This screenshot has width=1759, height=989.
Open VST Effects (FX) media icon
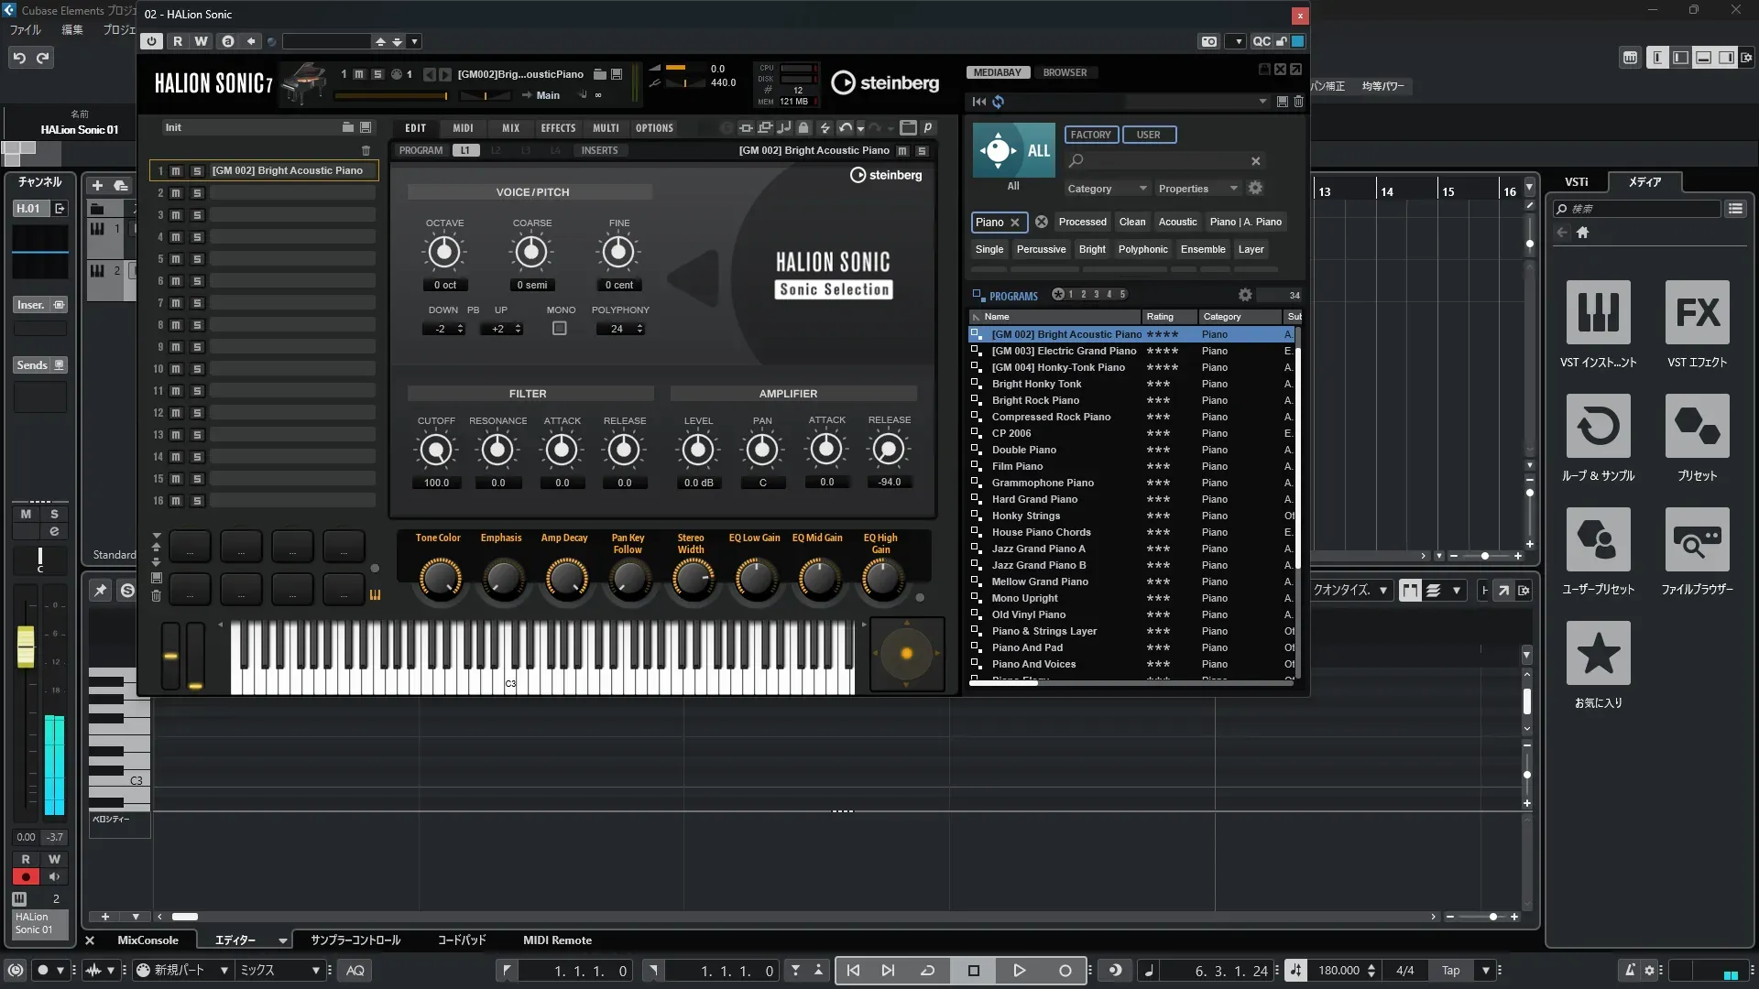pyautogui.click(x=1697, y=312)
